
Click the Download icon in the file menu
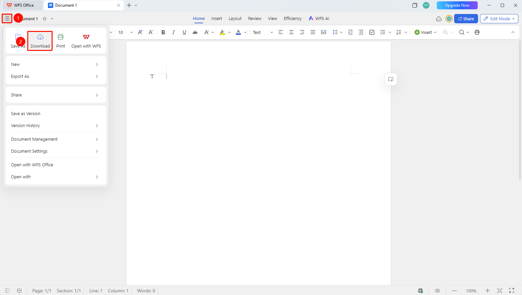click(40, 41)
